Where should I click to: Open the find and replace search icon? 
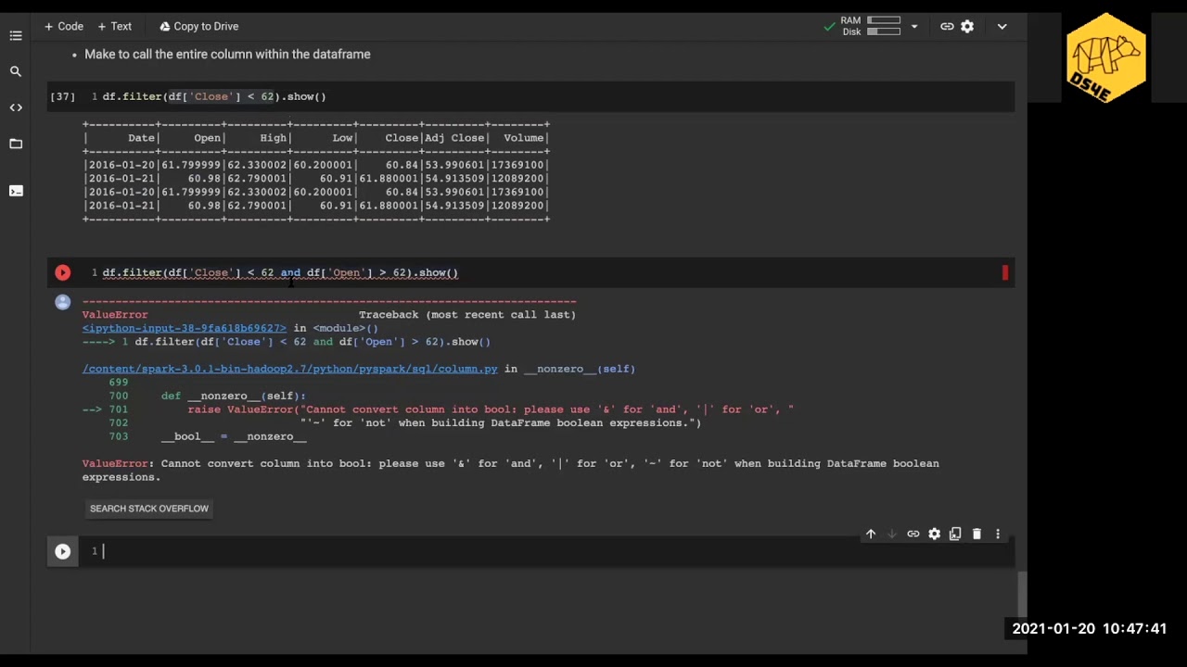click(16, 71)
